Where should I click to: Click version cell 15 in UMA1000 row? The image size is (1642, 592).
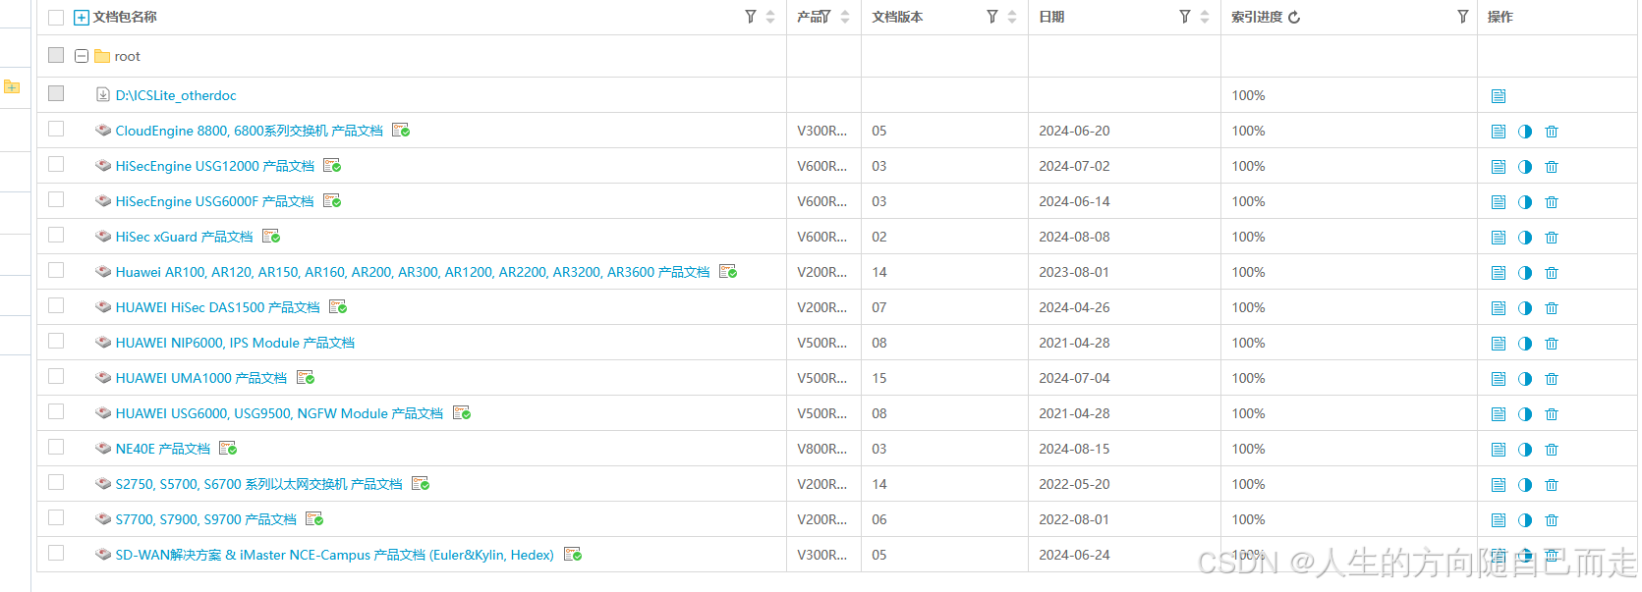(879, 378)
